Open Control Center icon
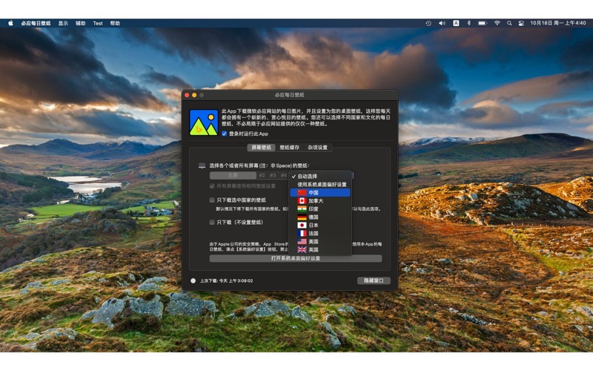 pyautogui.click(x=521, y=23)
